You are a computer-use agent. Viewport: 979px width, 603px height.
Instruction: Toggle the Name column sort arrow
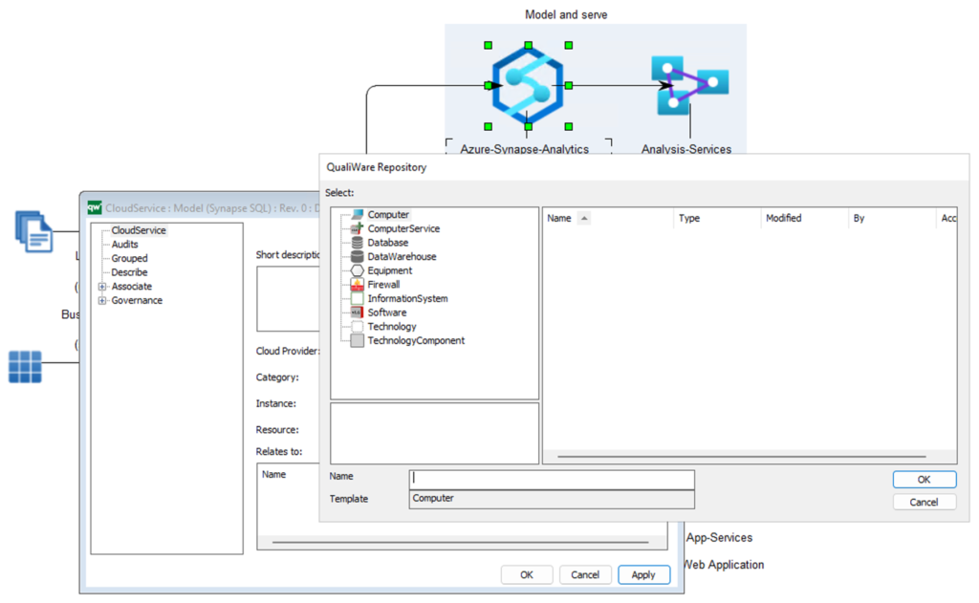583,218
